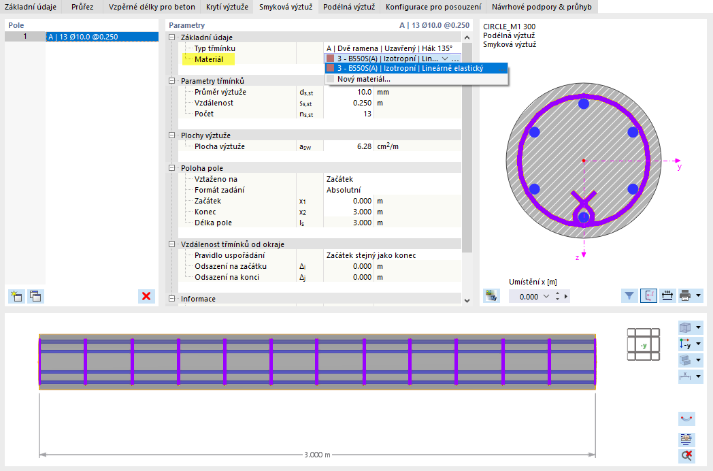Click Formát zadání value Absolutní
The width and height of the screenshot is (713, 471).
[393, 190]
